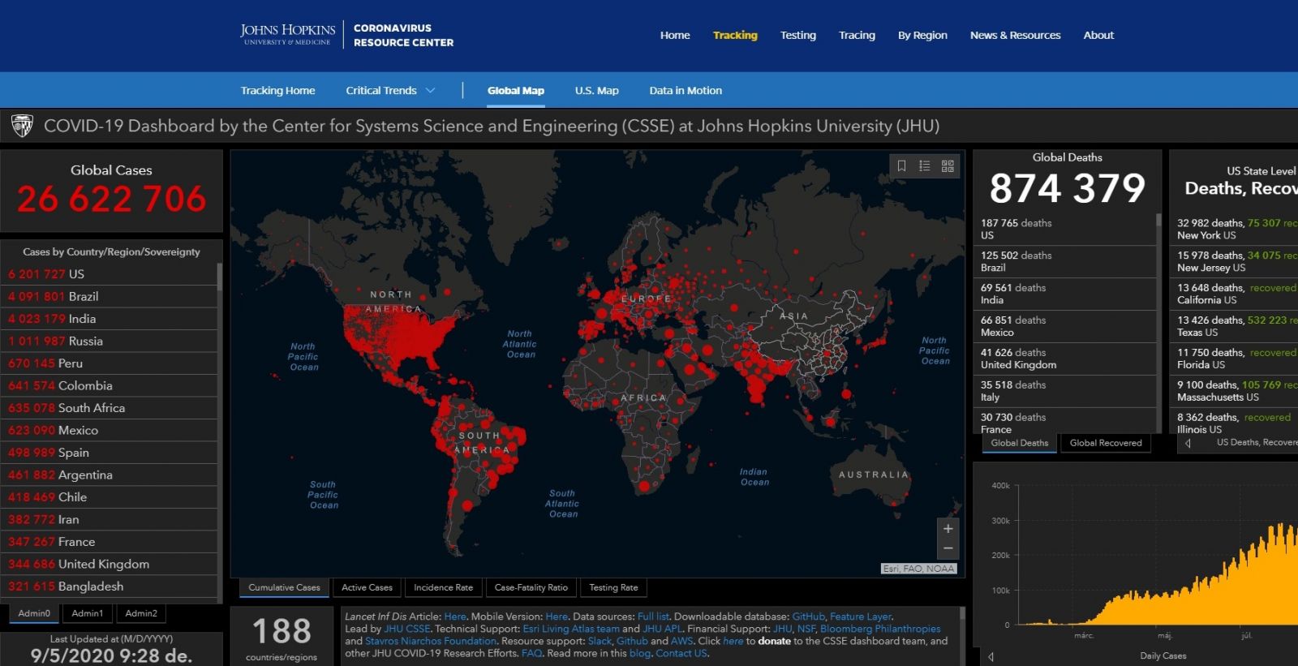The width and height of the screenshot is (1298, 666).
Task: Select Brazil in the cases by country list
Action: coord(83,297)
